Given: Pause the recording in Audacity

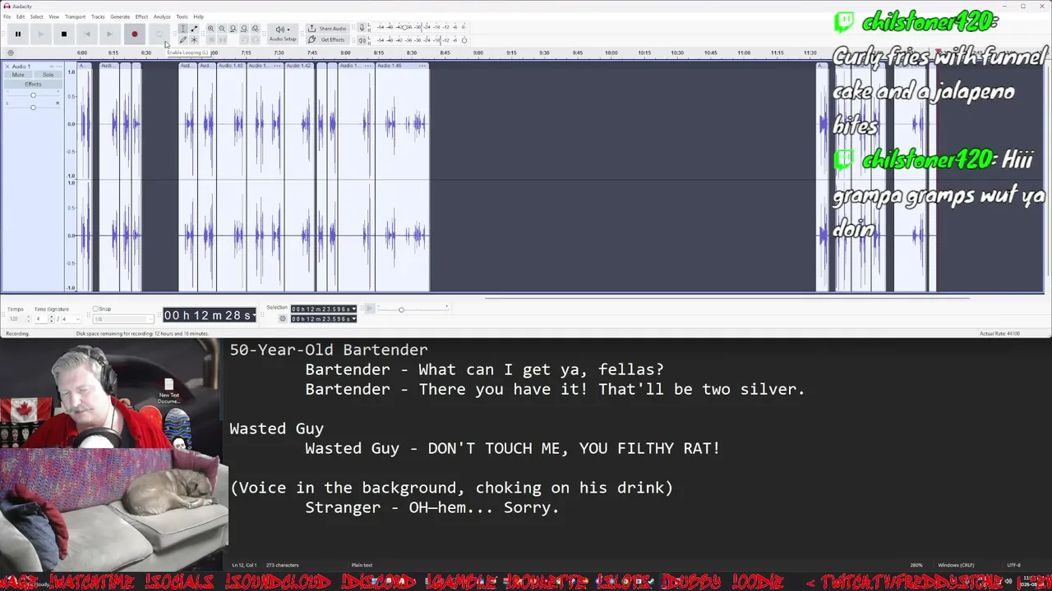Looking at the screenshot, I should [x=17, y=34].
